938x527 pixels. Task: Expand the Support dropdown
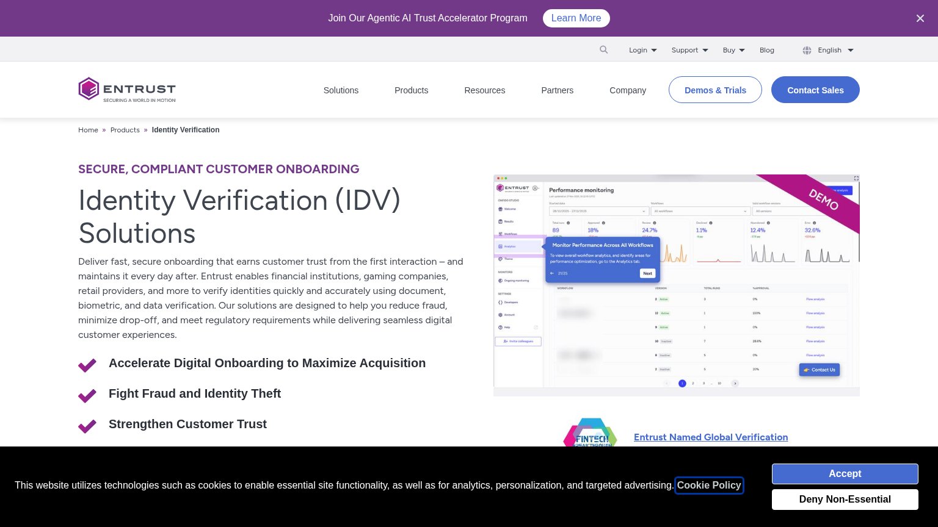click(690, 50)
